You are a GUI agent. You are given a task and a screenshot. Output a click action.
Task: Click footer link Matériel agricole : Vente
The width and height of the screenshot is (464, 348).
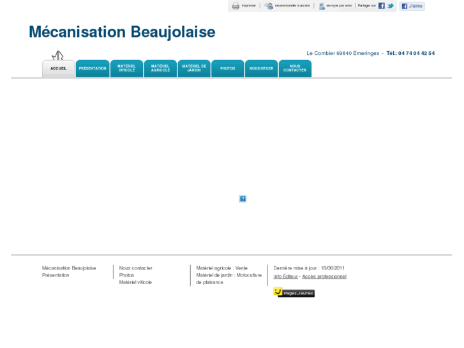pos(222,268)
